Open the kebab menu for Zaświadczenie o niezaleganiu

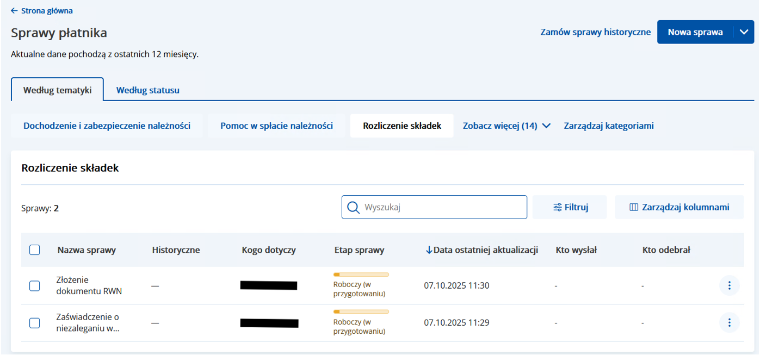click(x=730, y=322)
